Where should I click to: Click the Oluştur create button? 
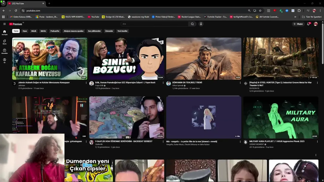pyautogui.click(x=298, y=24)
